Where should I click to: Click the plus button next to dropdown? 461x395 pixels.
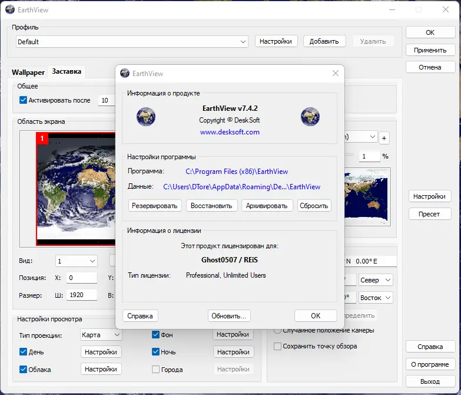pos(384,138)
